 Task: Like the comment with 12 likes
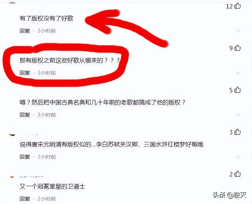click(237, 6)
